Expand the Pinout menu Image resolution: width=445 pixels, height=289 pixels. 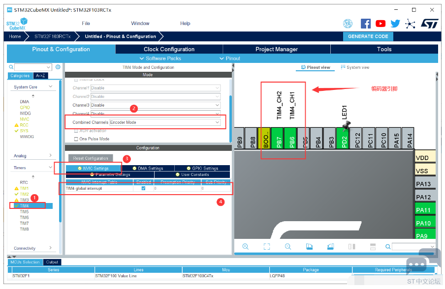[230, 58]
